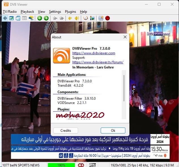This screenshot has height=167, width=179.
Task: Open the Playback menu
Action: tap(28, 12)
